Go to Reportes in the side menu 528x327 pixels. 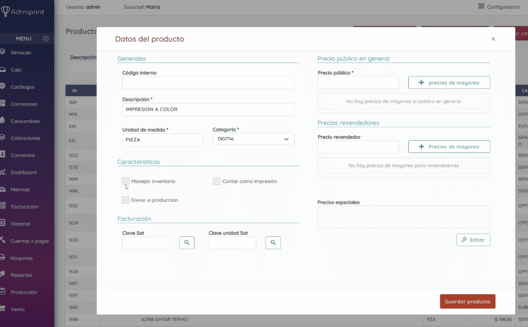click(x=21, y=275)
